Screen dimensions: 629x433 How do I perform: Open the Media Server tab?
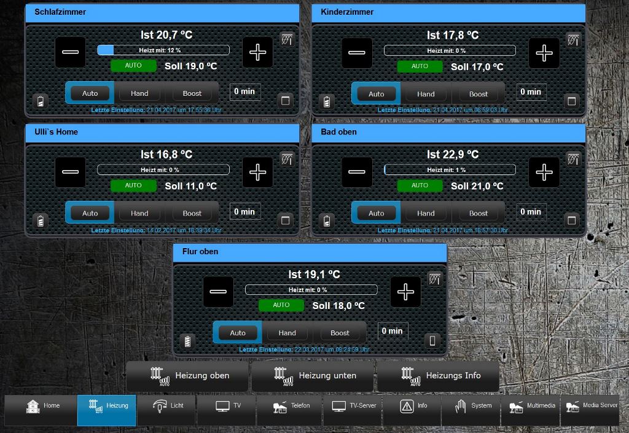point(590,410)
